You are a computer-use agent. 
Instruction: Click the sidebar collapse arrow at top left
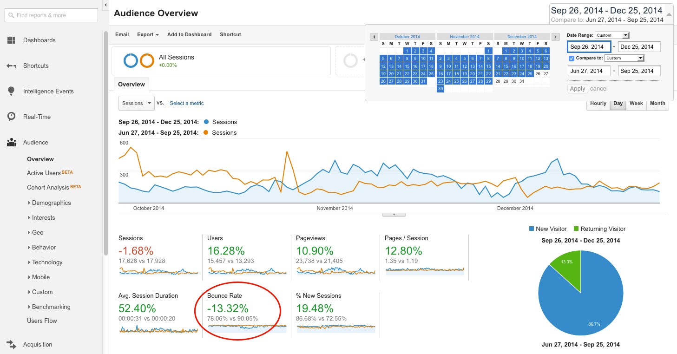coord(105,4)
